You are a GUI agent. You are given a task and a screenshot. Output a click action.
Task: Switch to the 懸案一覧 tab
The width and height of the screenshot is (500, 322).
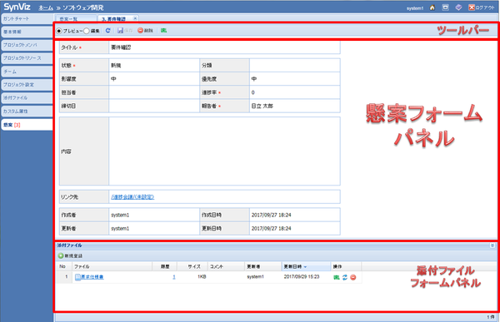(76, 19)
